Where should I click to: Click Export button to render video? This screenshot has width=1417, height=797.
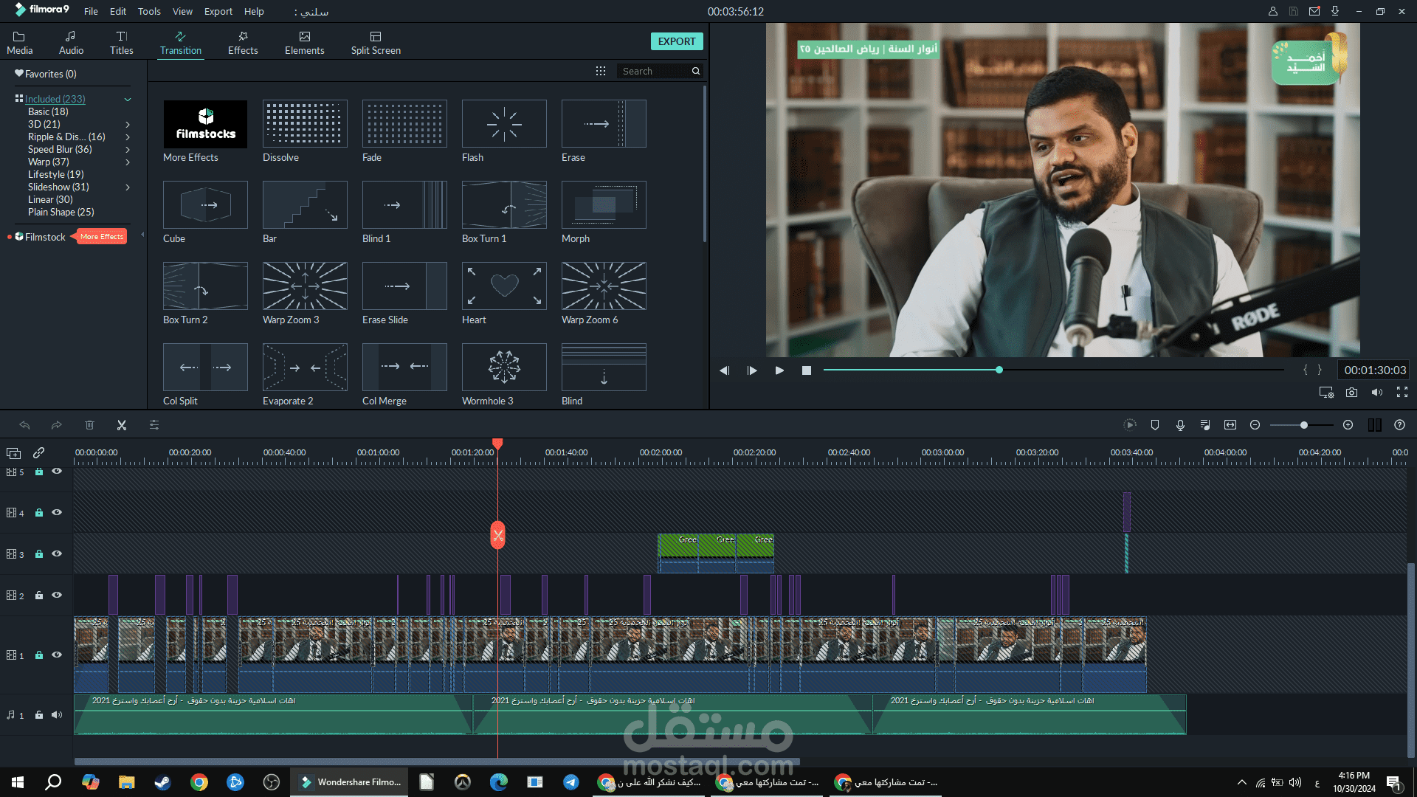click(678, 41)
